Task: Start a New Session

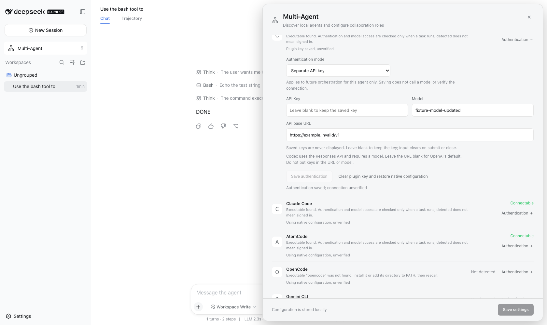Action: click(x=46, y=30)
